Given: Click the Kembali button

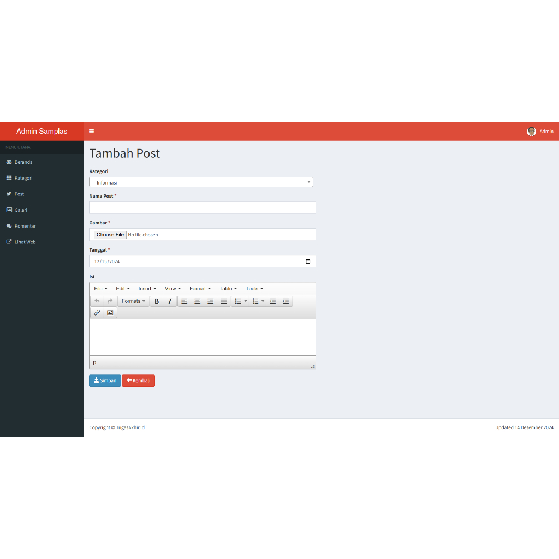Looking at the screenshot, I should (x=138, y=380).
